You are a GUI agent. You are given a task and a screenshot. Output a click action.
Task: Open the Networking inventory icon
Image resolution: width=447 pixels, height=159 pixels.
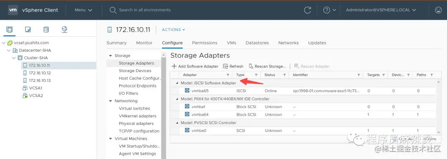tap(65, 30)
